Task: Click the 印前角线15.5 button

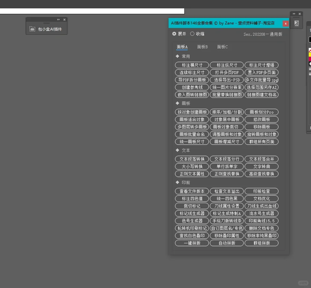Action: click(x=262, y=221)
